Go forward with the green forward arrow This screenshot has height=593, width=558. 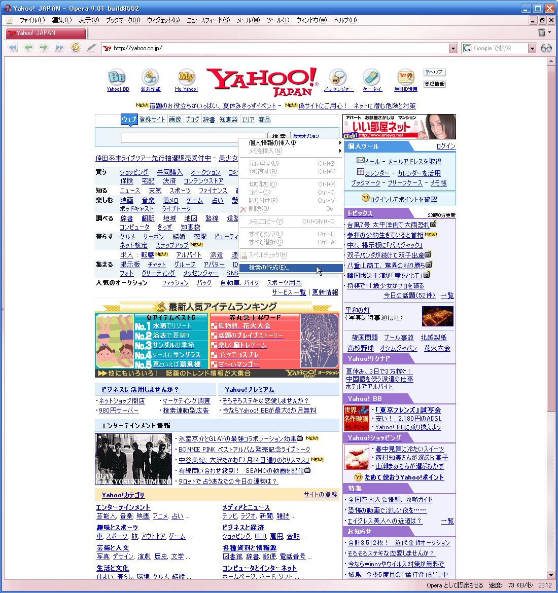(44, 48)
